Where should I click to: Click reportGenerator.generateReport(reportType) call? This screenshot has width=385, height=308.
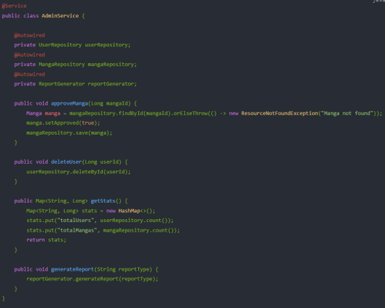(92, 279)
